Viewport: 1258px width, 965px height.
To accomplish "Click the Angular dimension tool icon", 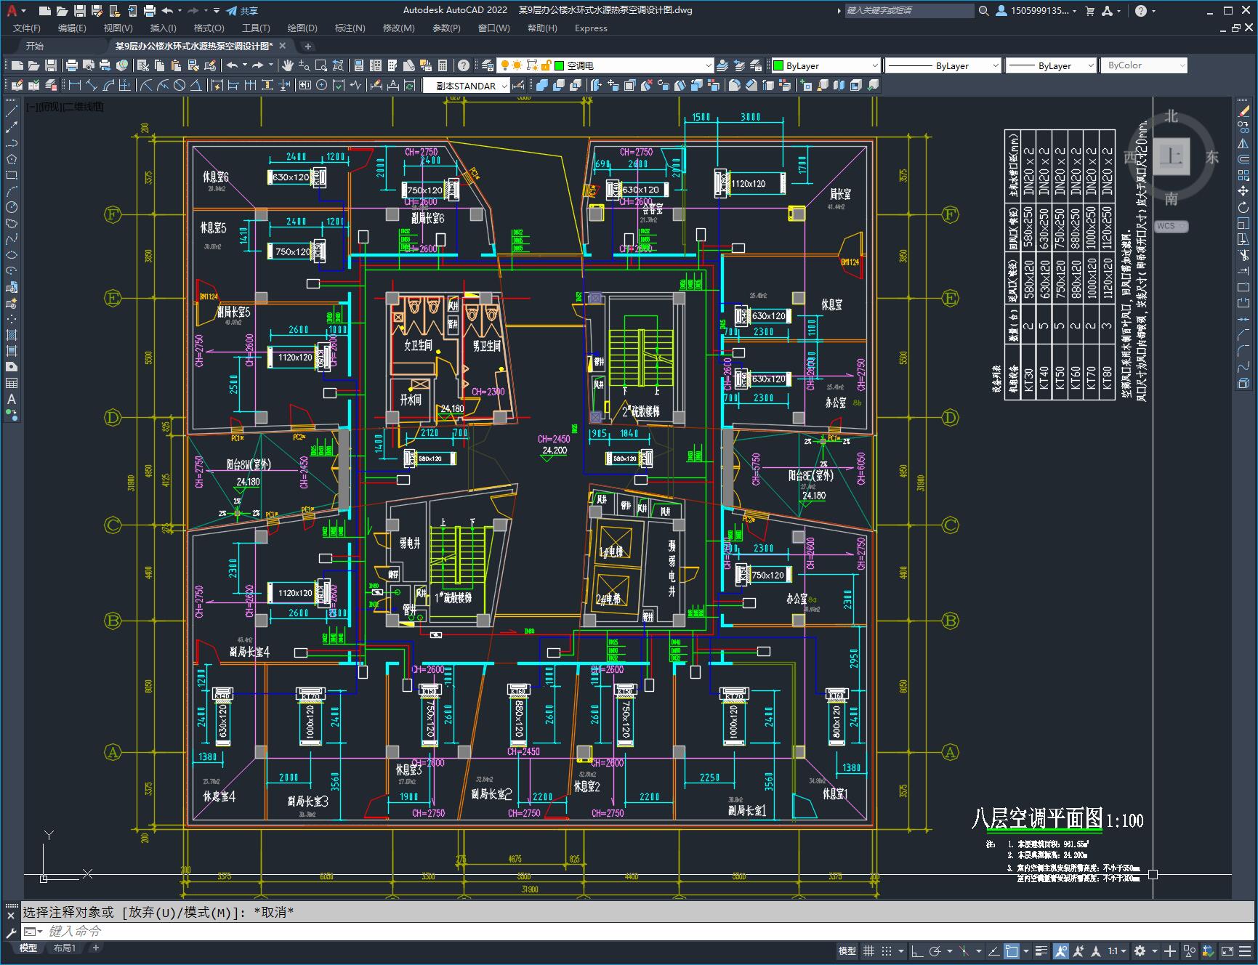I will [x=196, y=86].
